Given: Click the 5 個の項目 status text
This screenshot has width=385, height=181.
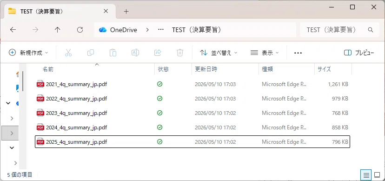Looking at the screenshot, I should point(20,175).
